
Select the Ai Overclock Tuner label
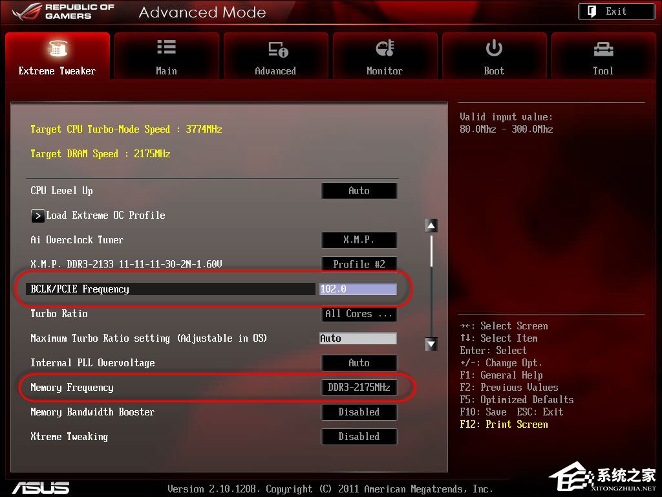point(77,240)
